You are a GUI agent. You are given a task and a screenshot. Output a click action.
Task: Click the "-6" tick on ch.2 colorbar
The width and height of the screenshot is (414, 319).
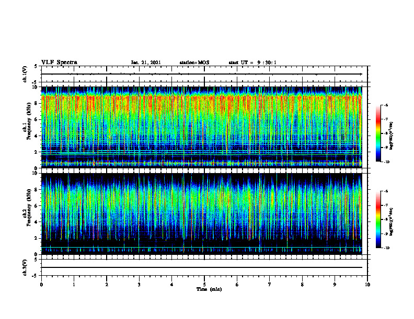pyautogui.click(x=386, y=191)
